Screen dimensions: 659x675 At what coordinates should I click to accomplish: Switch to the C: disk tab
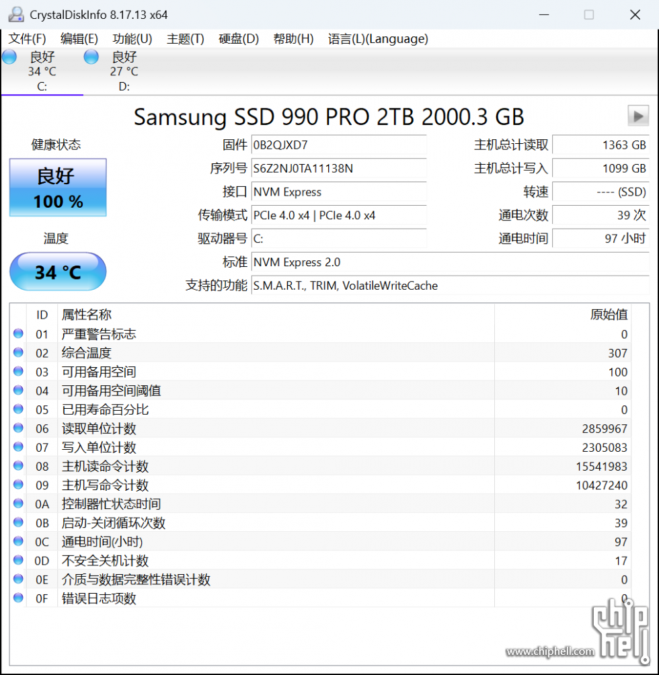pos(42,71)
